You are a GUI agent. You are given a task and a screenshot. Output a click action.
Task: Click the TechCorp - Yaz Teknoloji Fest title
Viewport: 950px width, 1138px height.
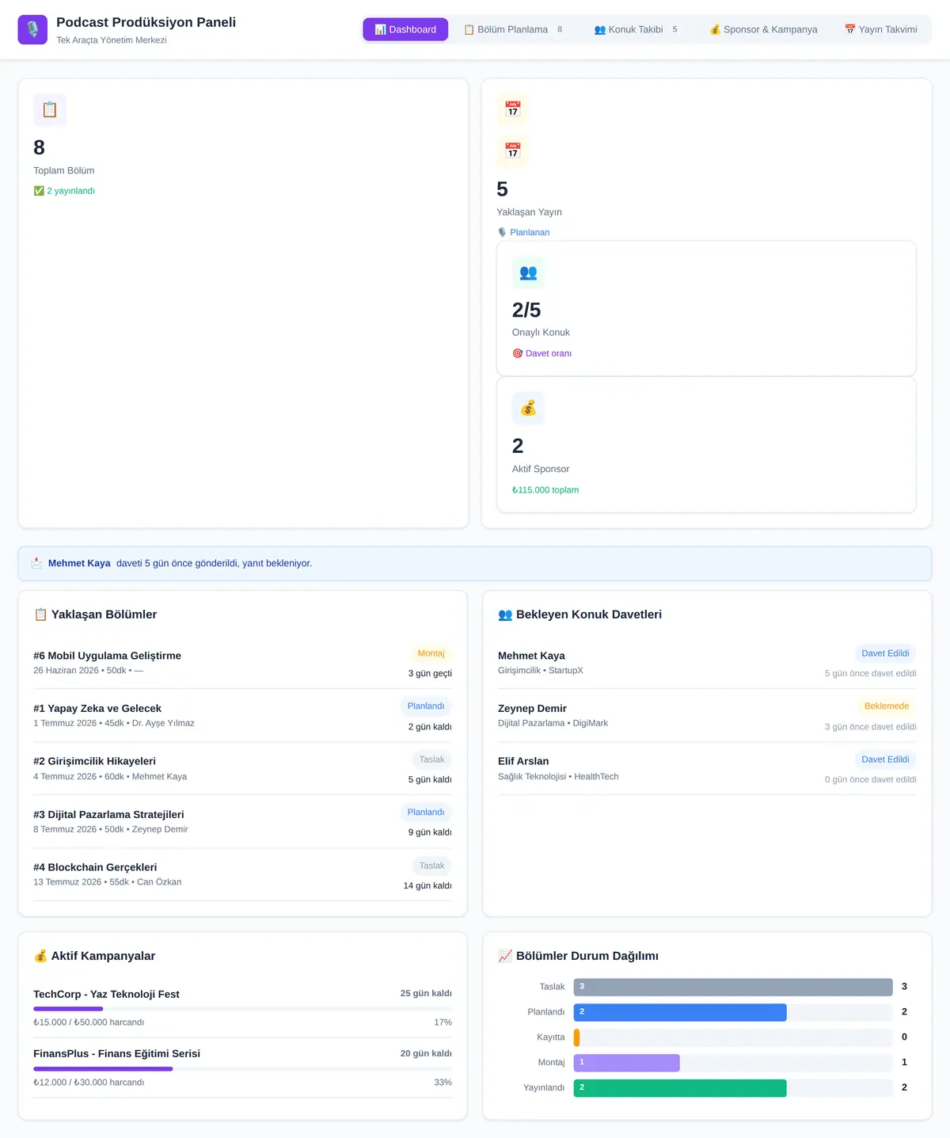click(x=106, y=994)
